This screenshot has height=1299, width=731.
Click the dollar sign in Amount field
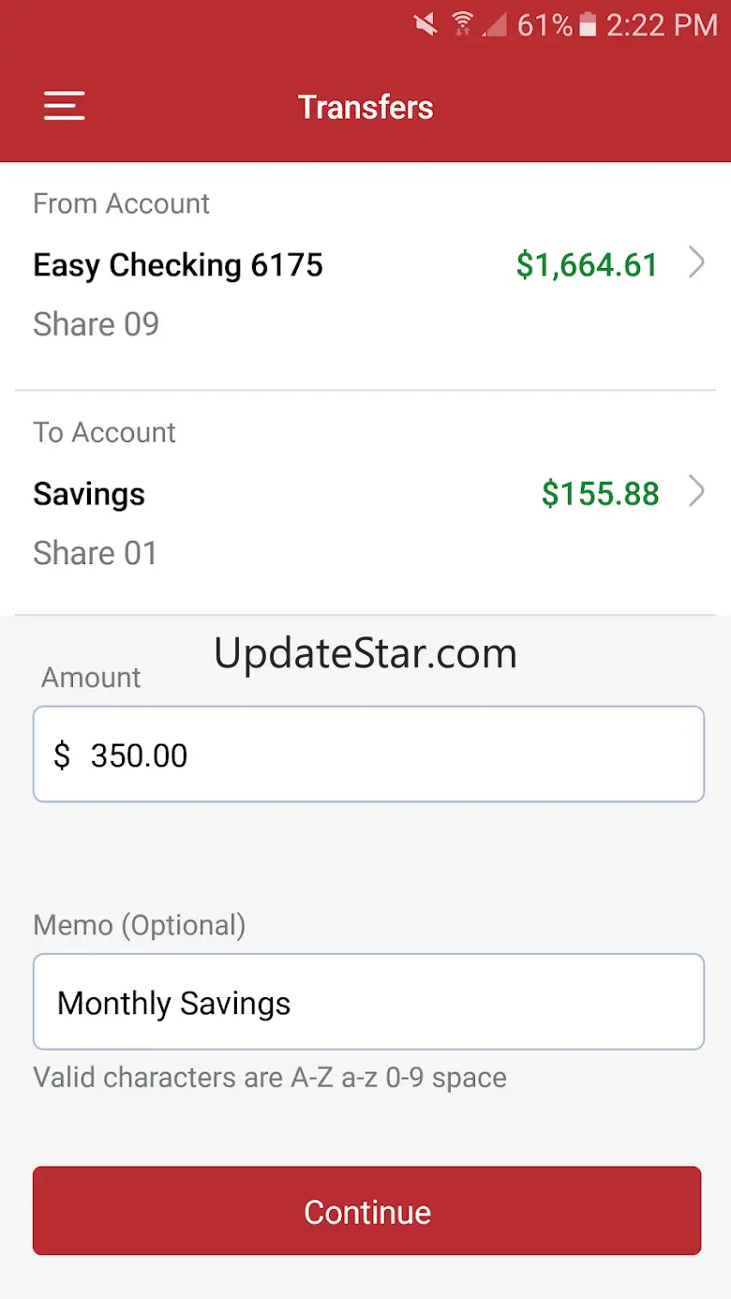pyautogui.click(x=62, y=755)
